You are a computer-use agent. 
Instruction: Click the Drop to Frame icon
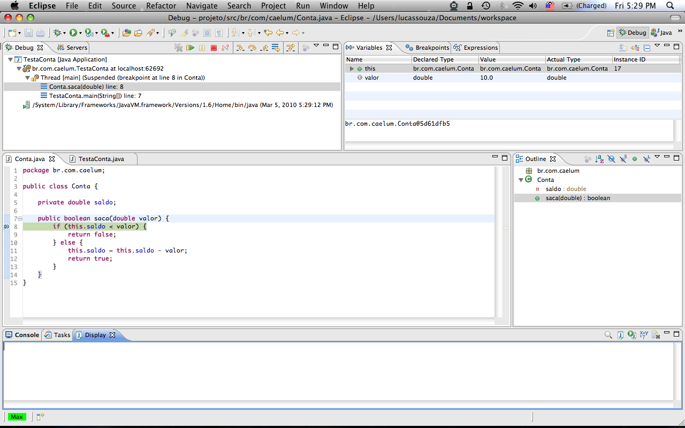coord(276,48)
